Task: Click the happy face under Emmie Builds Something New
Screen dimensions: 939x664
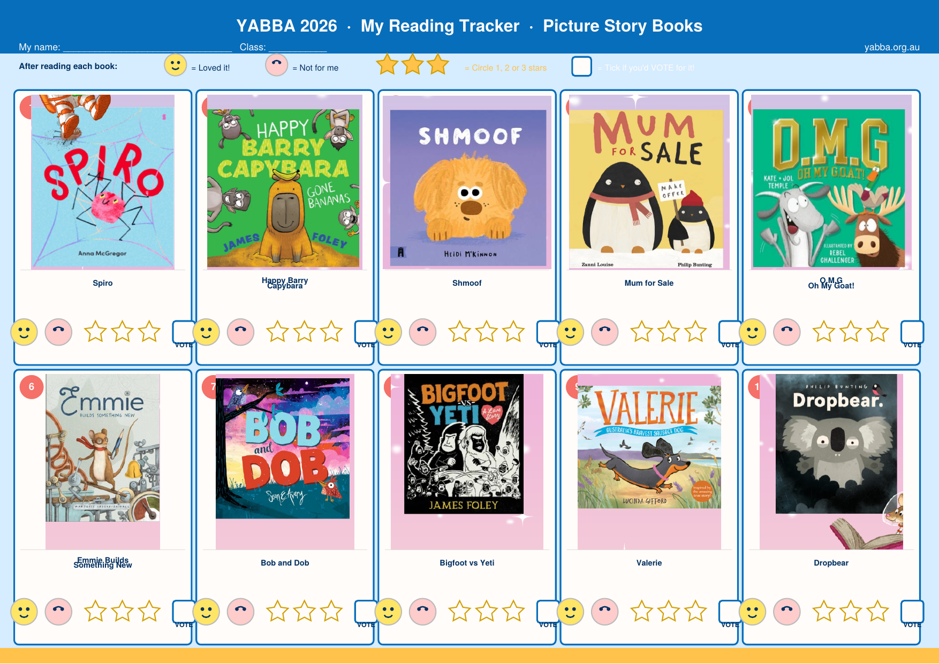Action: [24, 612]
